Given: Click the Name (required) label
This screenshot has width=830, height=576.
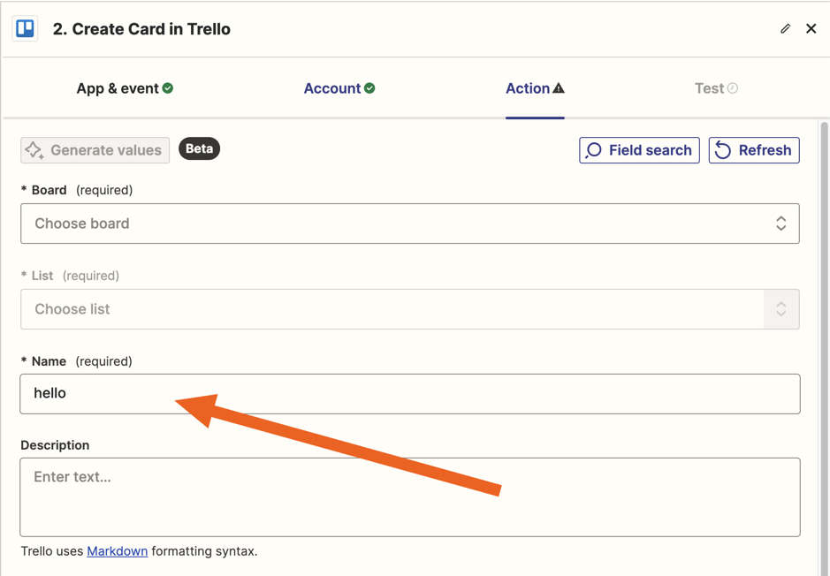Looking at the screenshot, I should [76, 361].
